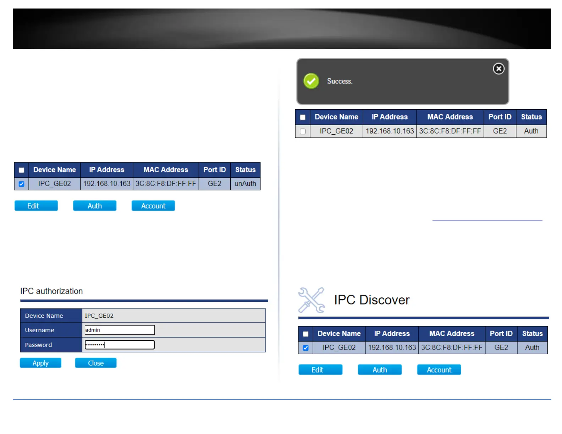The image size is (562, 434).
Task: Click Auth button below the unAuth device table
Action: pos(95,206)
